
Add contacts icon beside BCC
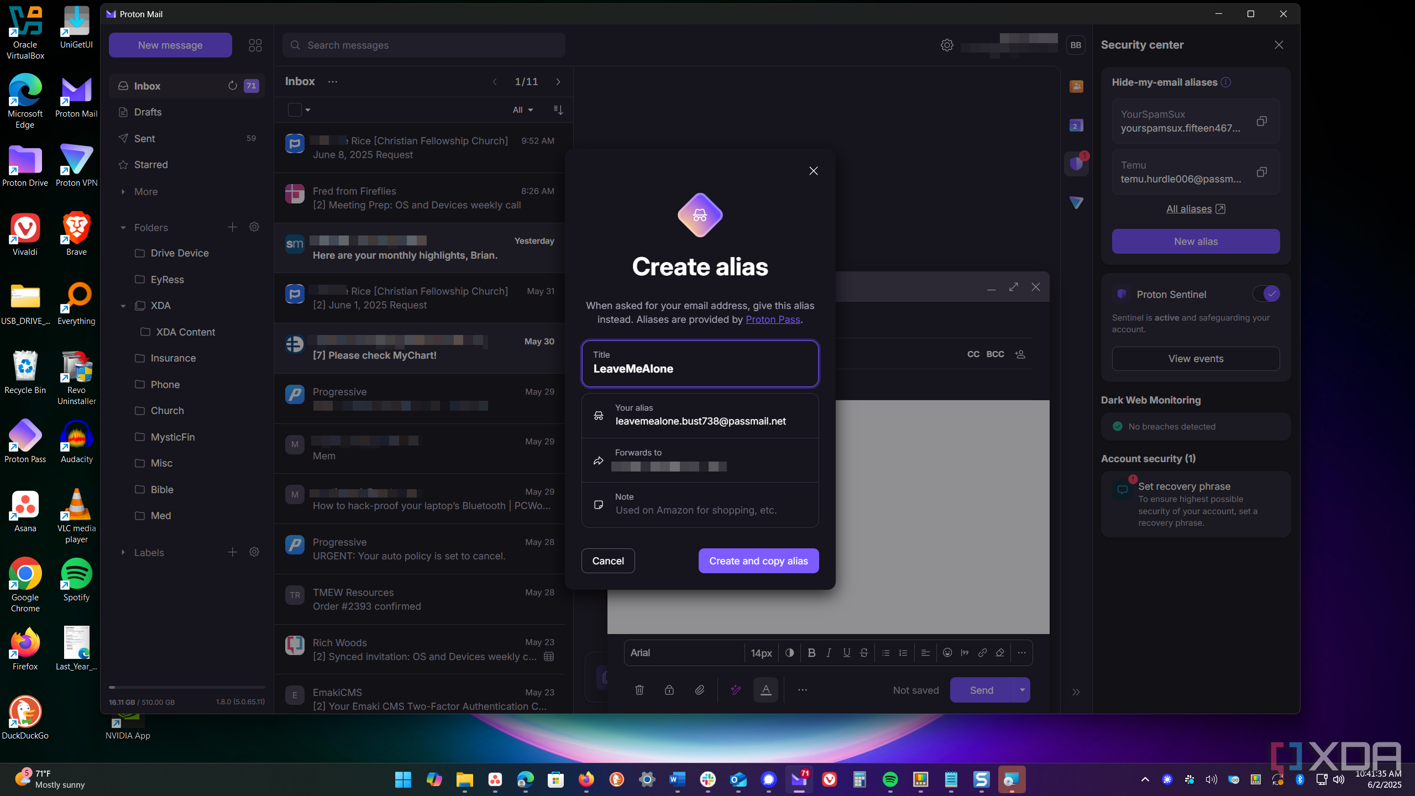(1020, 354)
